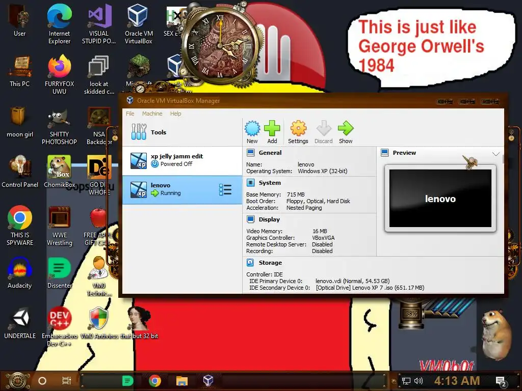Open the Internet Explorer Edge desktop icon
Image resolution: width=522 pixels, height=391 pixels.
(59, 24)
